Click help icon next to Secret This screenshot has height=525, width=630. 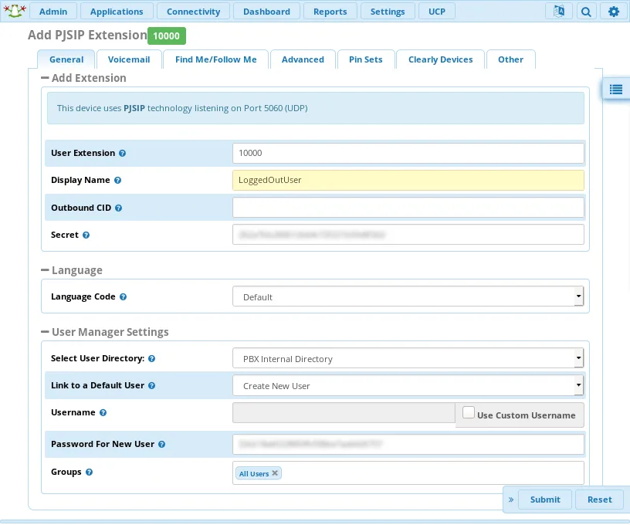(x=86, y=235)
